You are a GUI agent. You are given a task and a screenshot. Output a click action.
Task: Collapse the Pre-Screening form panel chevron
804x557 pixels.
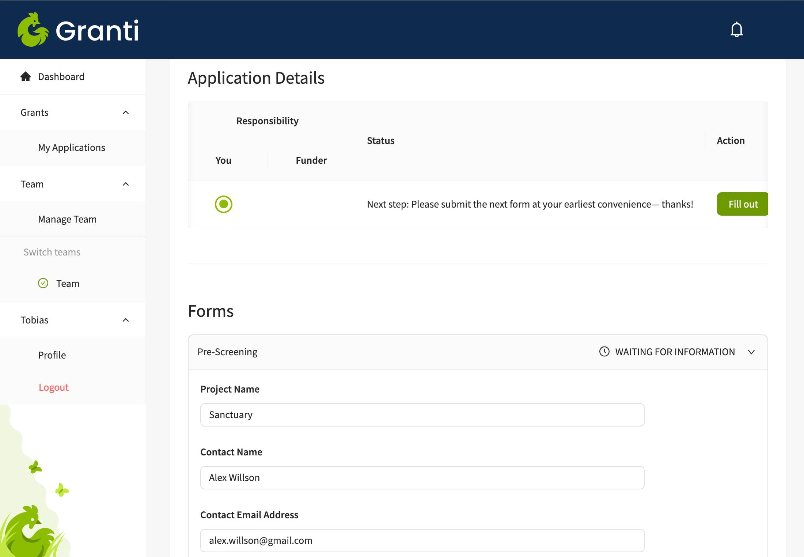coord(751,352)
